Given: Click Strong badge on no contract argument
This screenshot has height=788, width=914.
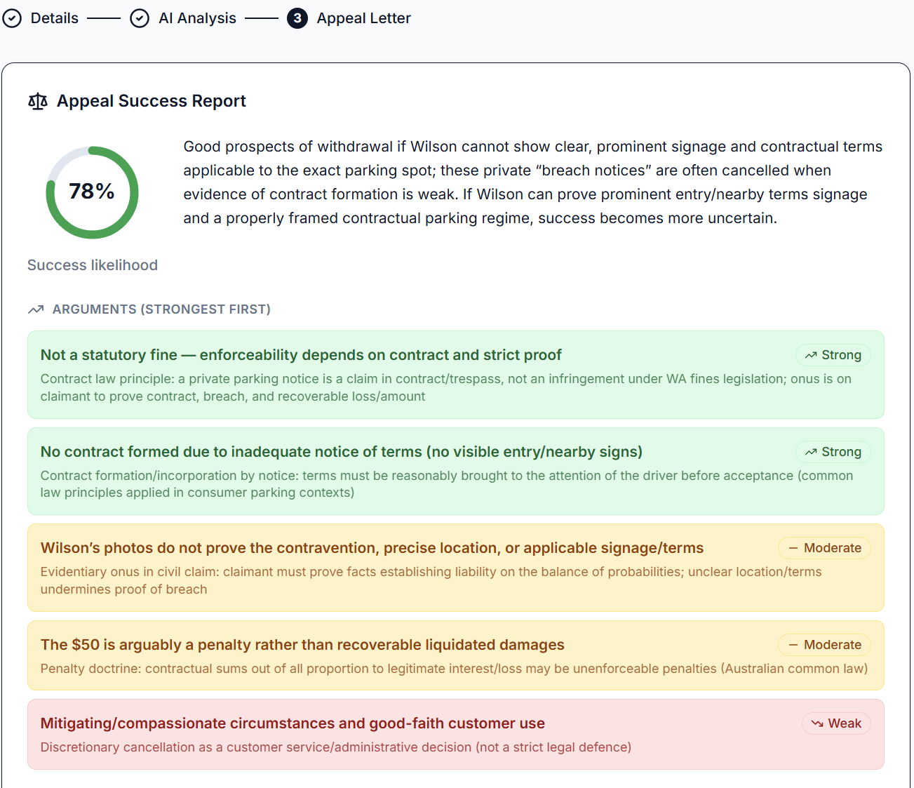Looking at the screenshot, I should click(x=833, y=452).
